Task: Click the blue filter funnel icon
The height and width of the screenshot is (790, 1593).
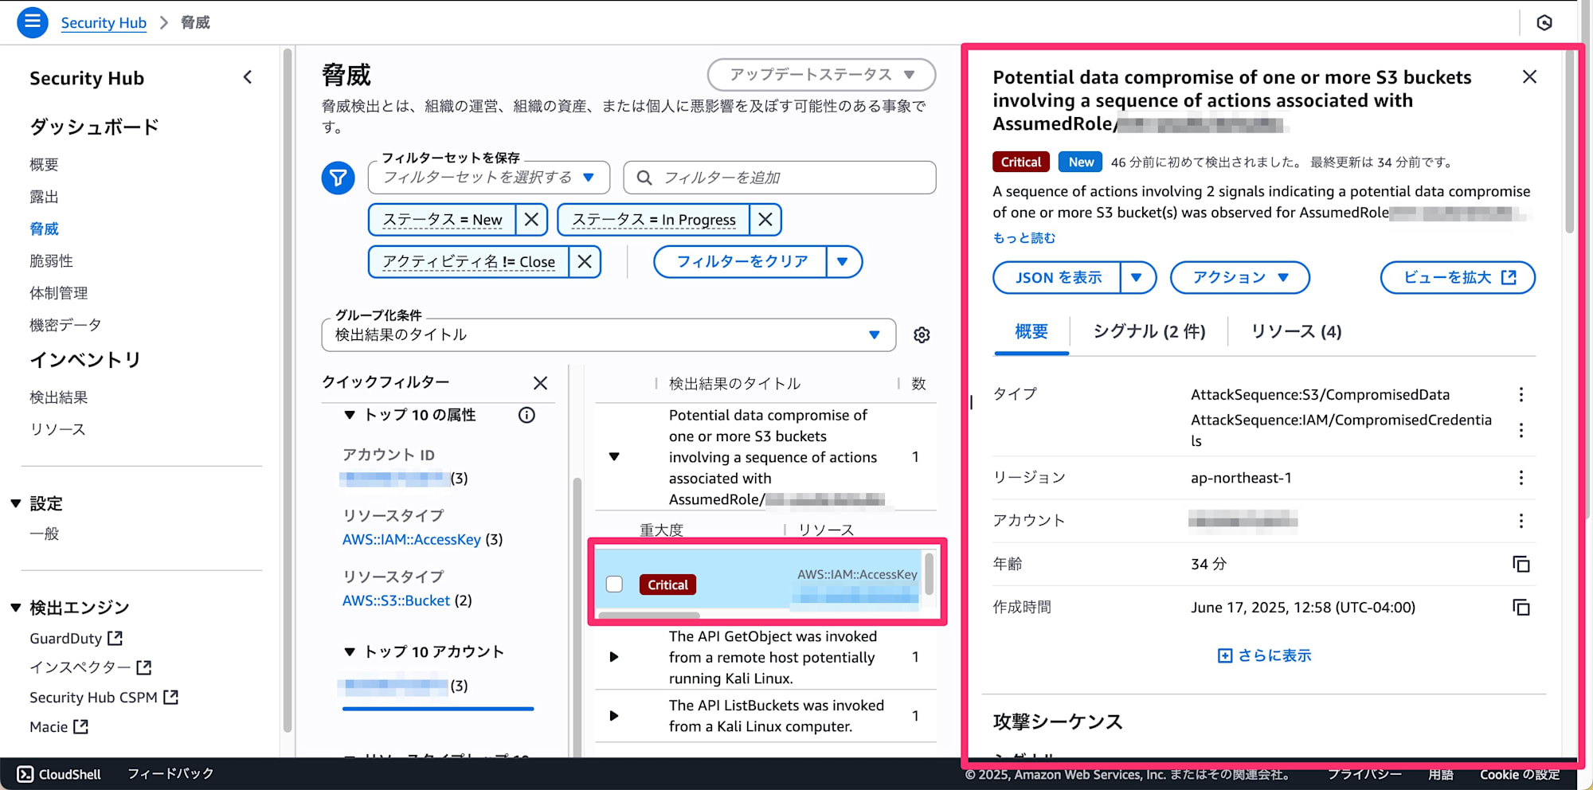Action: coord(338,178)
